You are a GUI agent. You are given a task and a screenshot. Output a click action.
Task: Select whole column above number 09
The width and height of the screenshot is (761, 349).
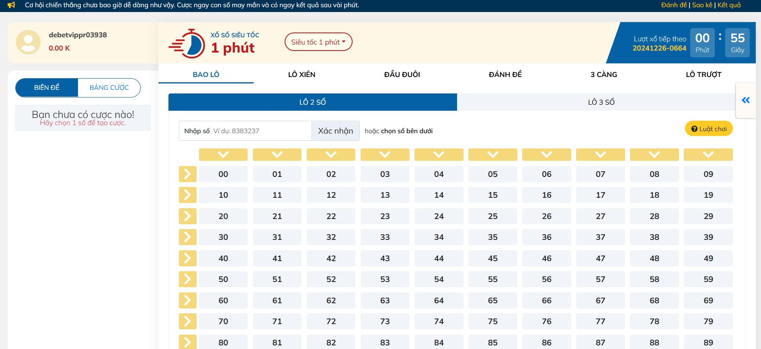(708, 154)
